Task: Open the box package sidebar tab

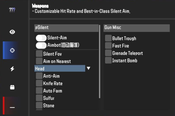Action: click(12, 87)
